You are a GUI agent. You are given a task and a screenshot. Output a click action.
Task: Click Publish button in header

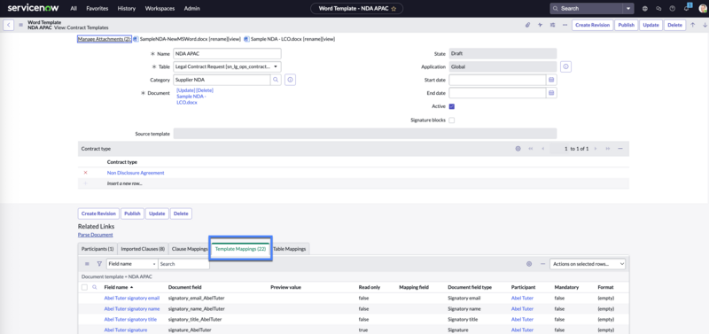[627, 25]
